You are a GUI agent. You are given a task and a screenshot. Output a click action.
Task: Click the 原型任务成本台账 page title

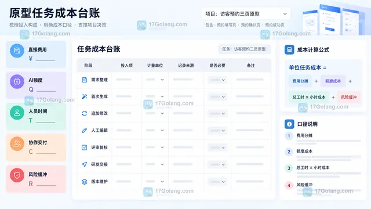pyautogui.click(x=54, y=13)
